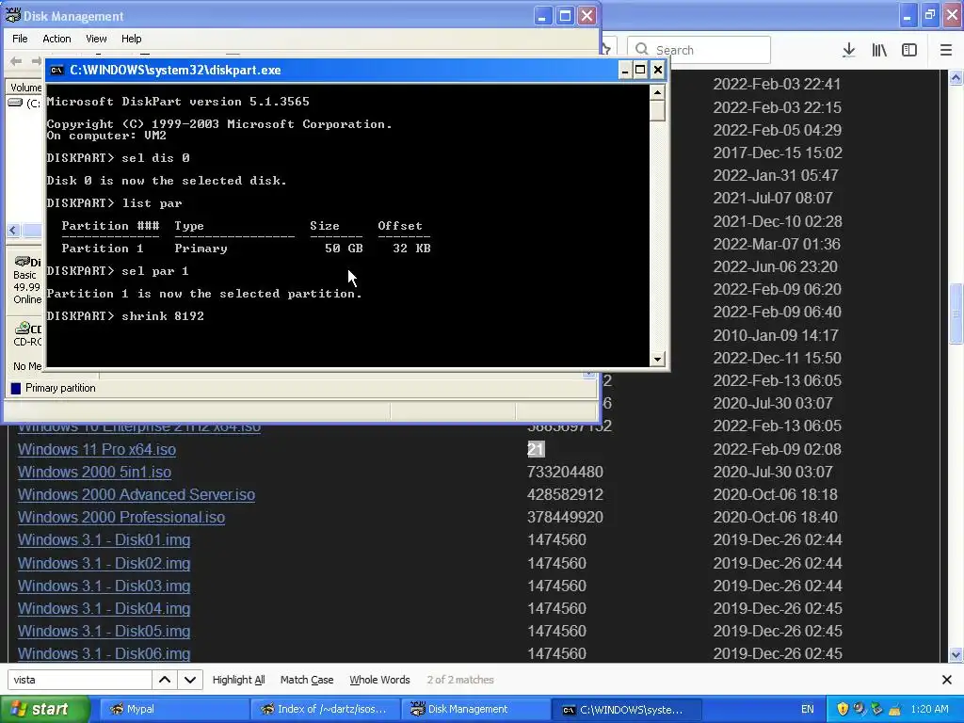The height and width of the screenshot is (723, 964).
Task: Switch to C:\WINDOWS\syste... taskbar button
Action: [x=626, y=710]
